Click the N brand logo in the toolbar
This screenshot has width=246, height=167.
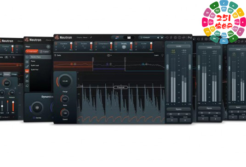pyautogui.click(x=189, y=38)
